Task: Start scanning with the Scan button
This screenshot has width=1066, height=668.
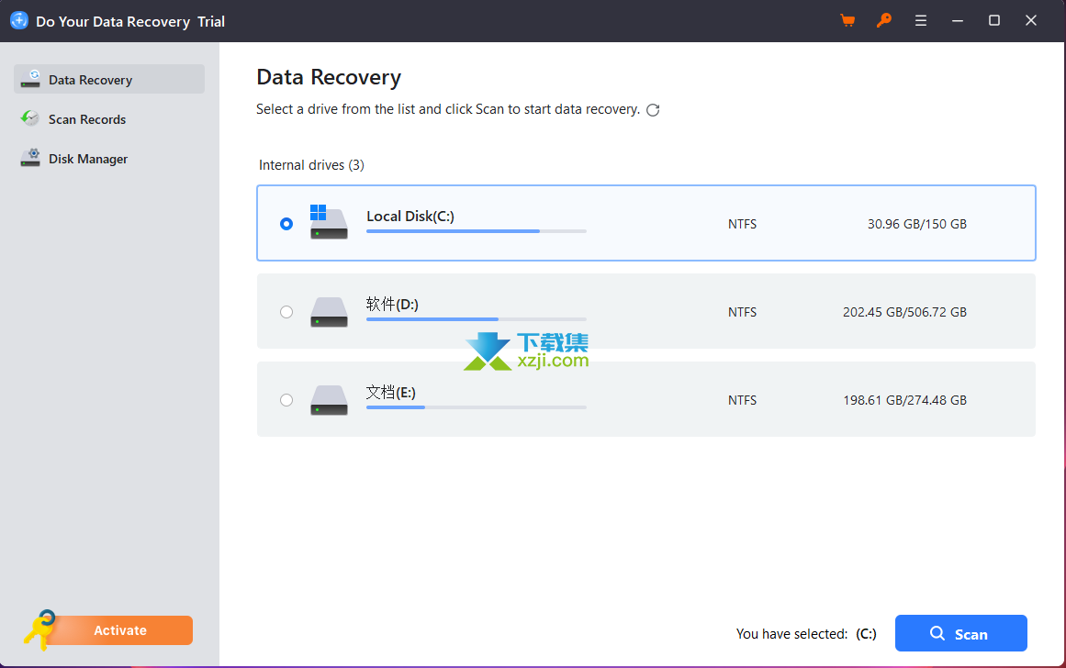Action: [960, 633]
